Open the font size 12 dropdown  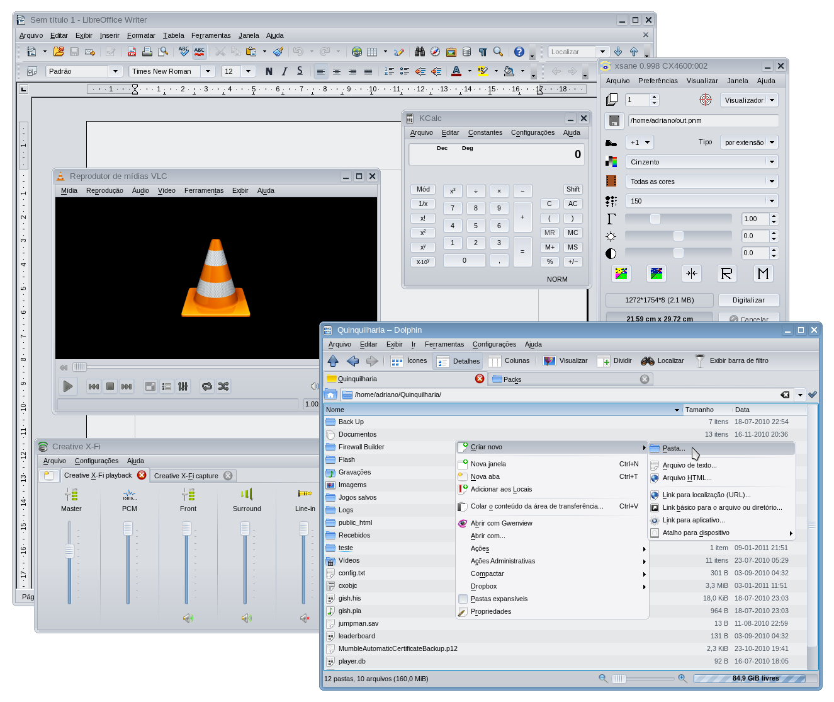click(248, 71)
